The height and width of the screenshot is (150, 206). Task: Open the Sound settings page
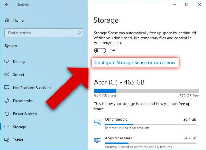point(19,75)
